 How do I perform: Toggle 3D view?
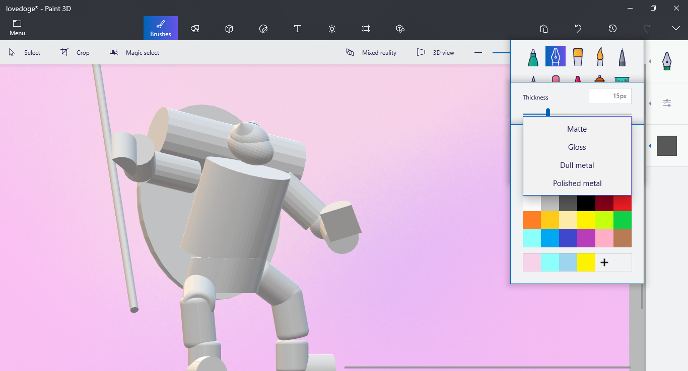click(436, 52)
